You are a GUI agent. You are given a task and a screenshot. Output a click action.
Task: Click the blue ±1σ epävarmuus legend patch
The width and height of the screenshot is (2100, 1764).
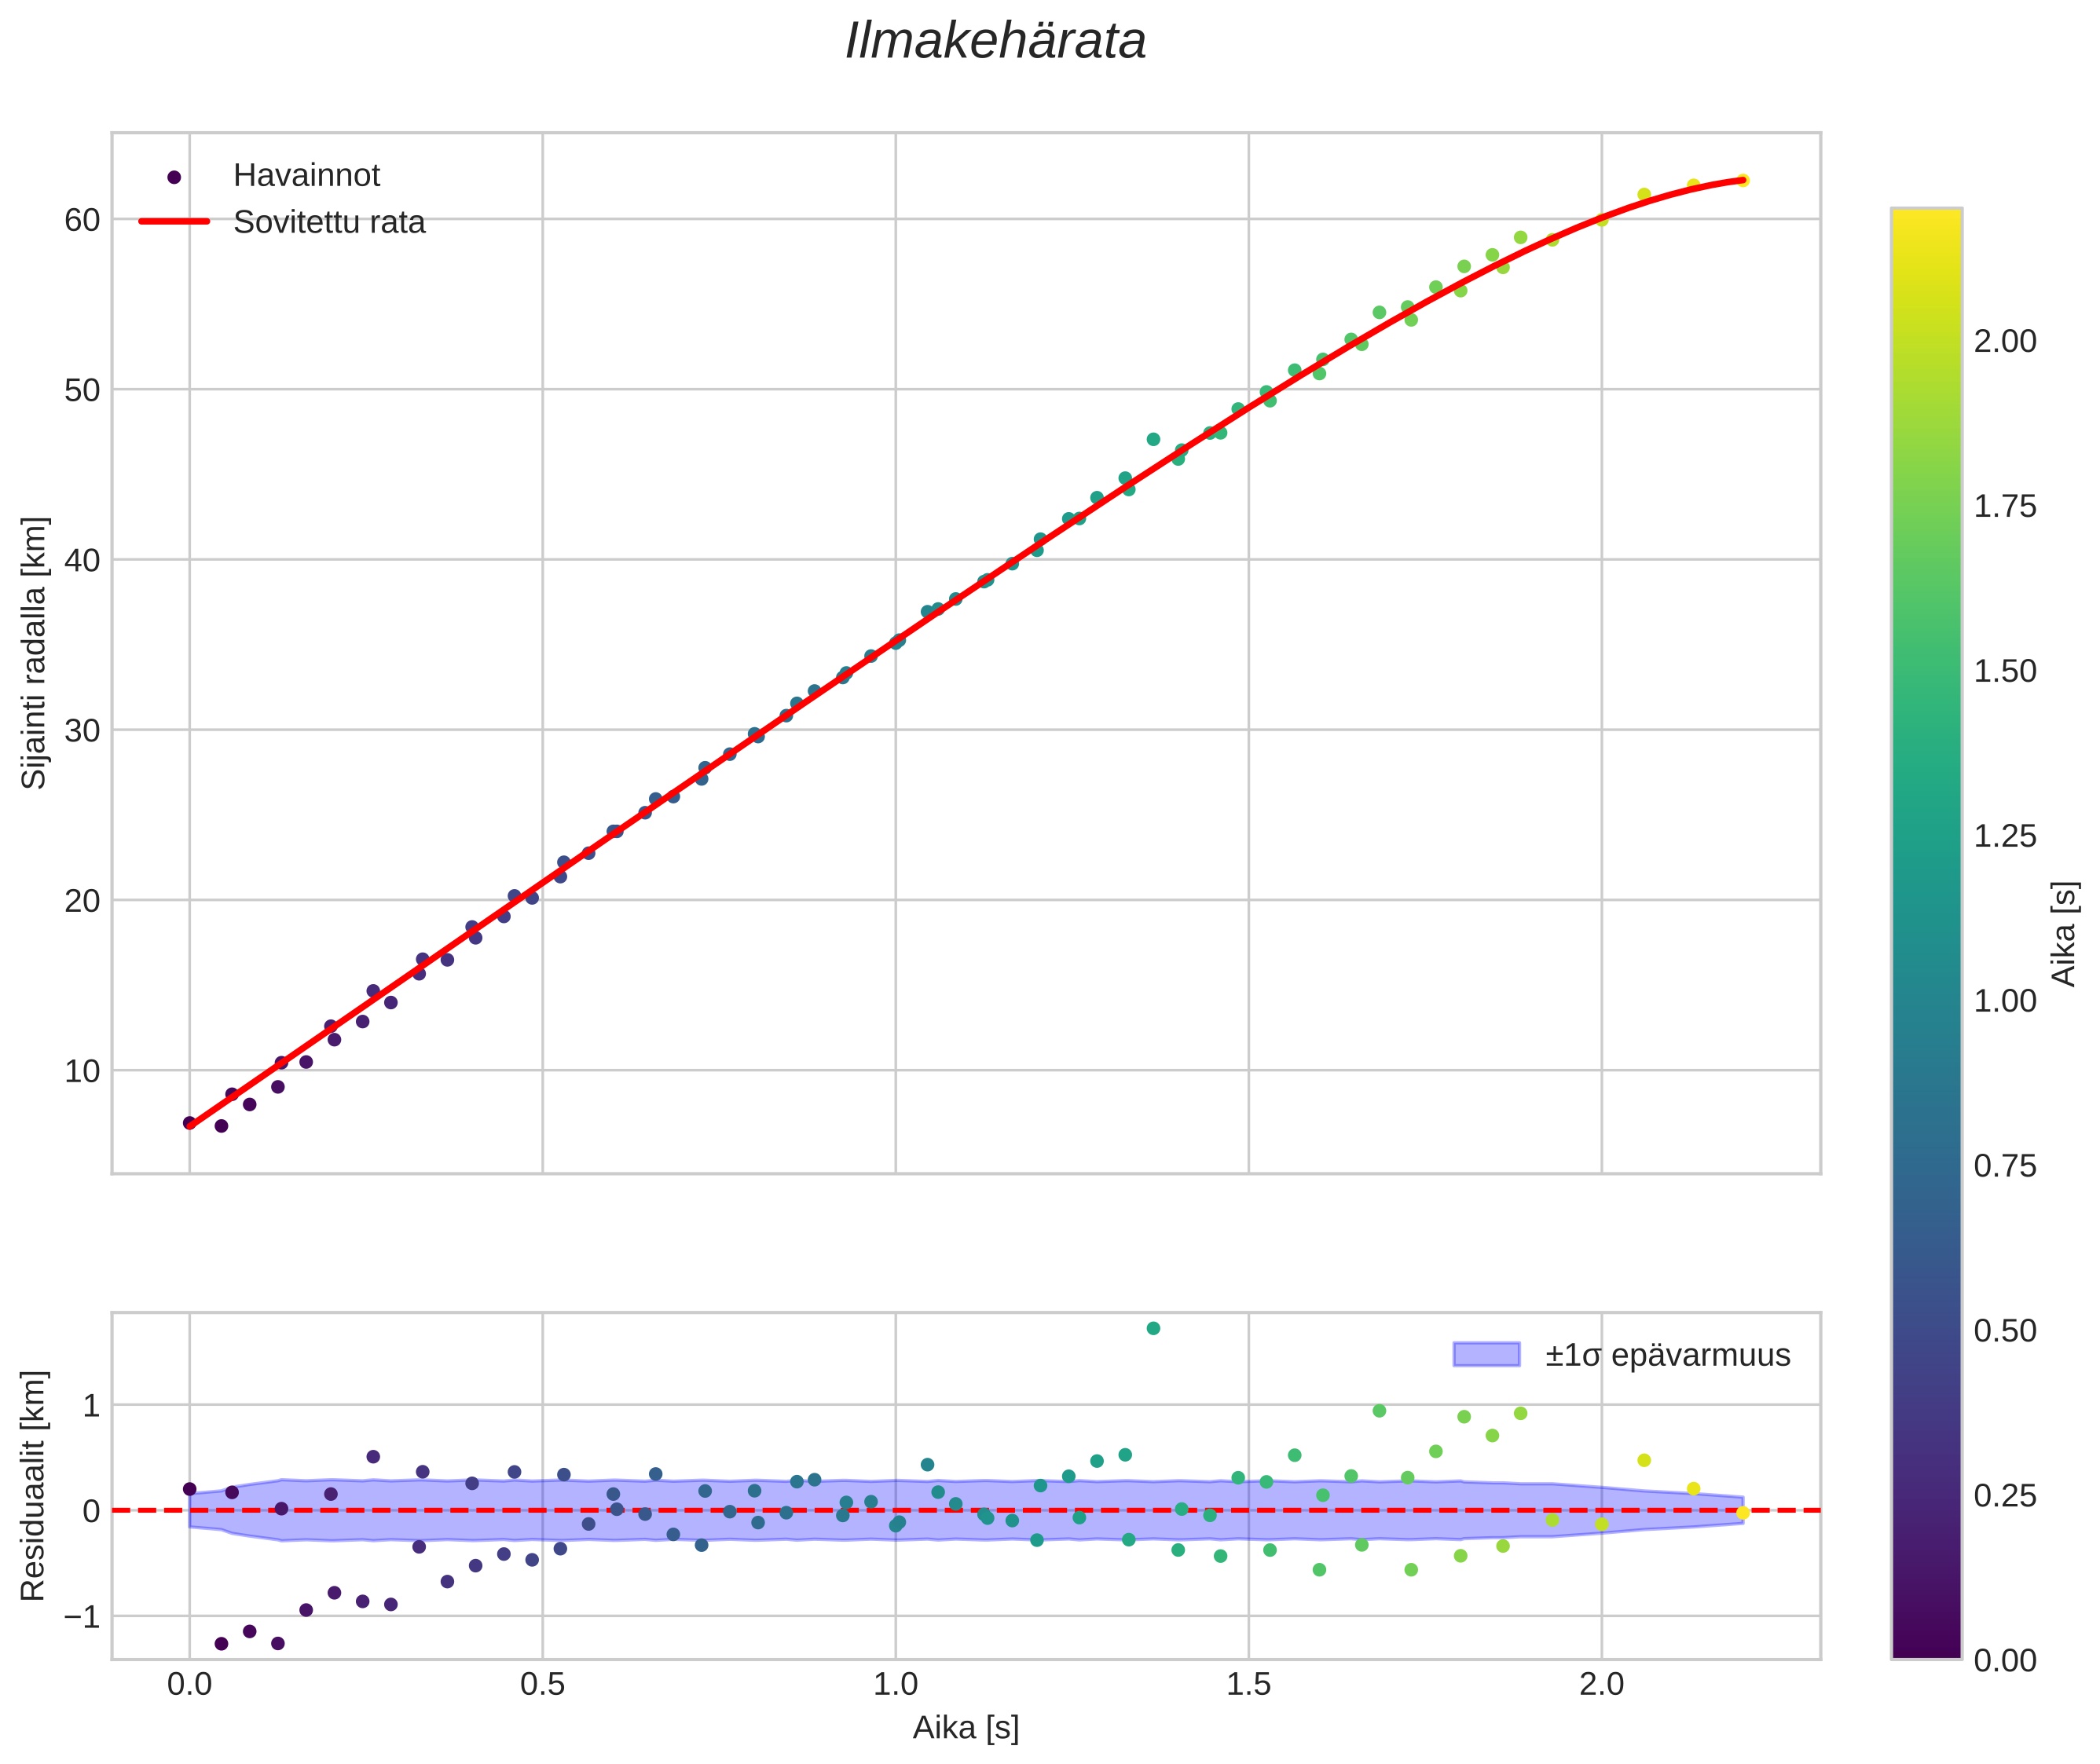(x=1486, y=1355)
